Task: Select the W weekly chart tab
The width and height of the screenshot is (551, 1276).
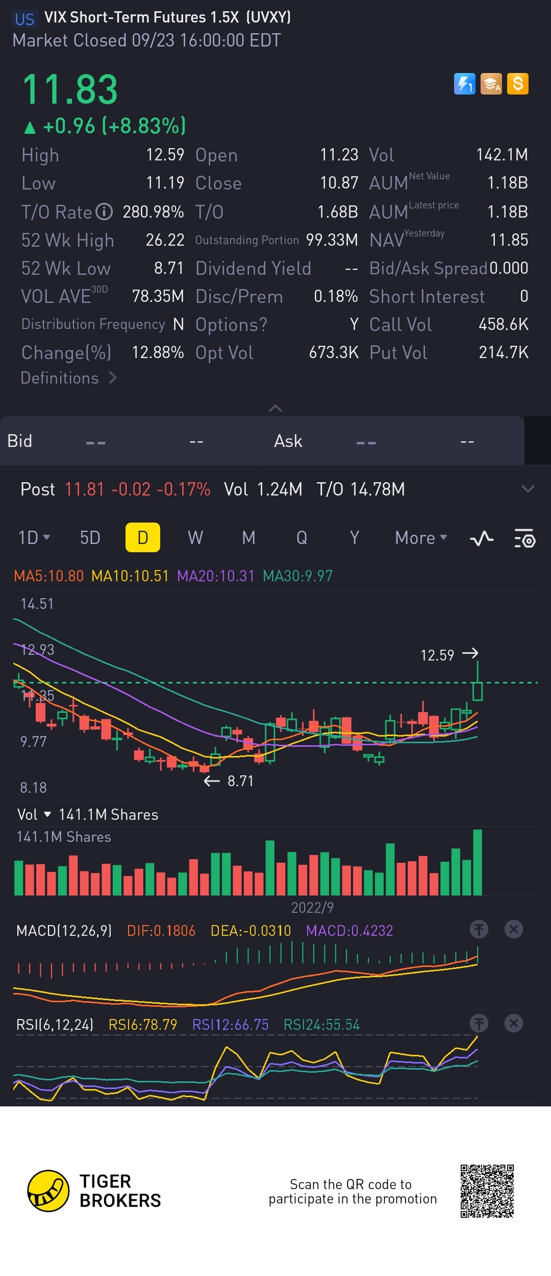Action: [195, 538]
